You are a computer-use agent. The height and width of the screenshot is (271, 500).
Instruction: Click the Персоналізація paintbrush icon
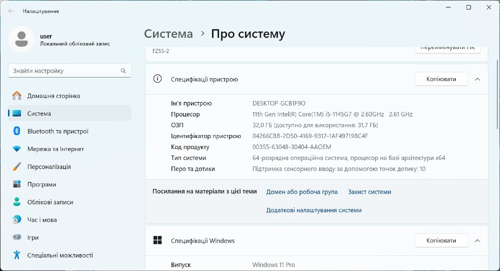(17, 166)
